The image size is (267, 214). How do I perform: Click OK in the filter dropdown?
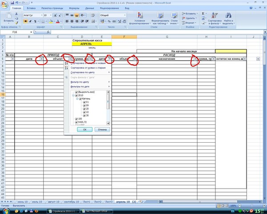[85, 130]
